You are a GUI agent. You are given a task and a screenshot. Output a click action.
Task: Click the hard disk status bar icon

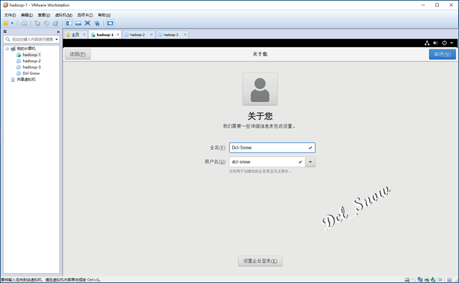[407, 280]
